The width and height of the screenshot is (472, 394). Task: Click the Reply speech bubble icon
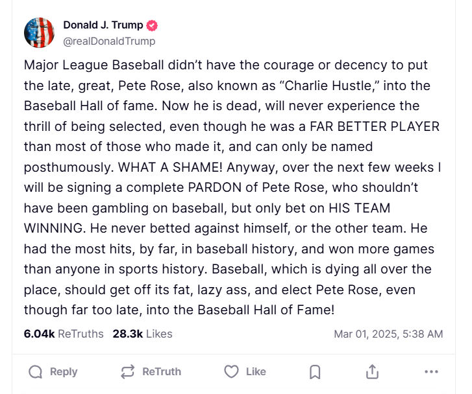click(x=36, y=372)
